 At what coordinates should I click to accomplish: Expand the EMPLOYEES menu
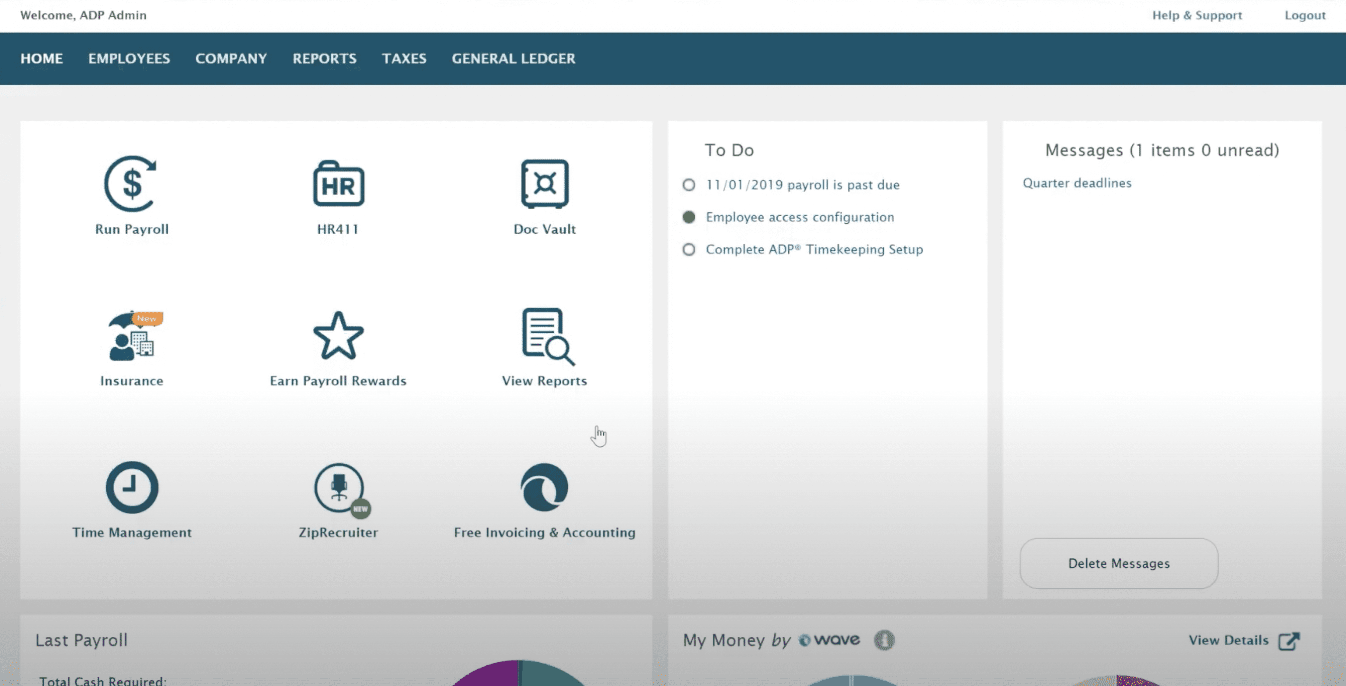point(129,59)
